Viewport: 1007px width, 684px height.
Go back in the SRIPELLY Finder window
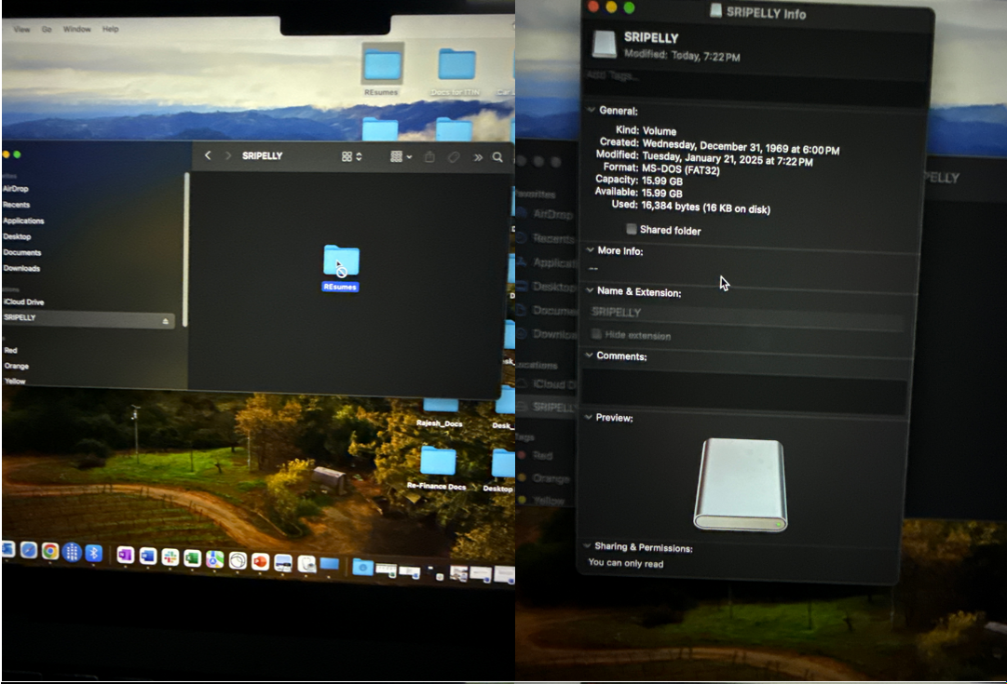coord(208,155)
